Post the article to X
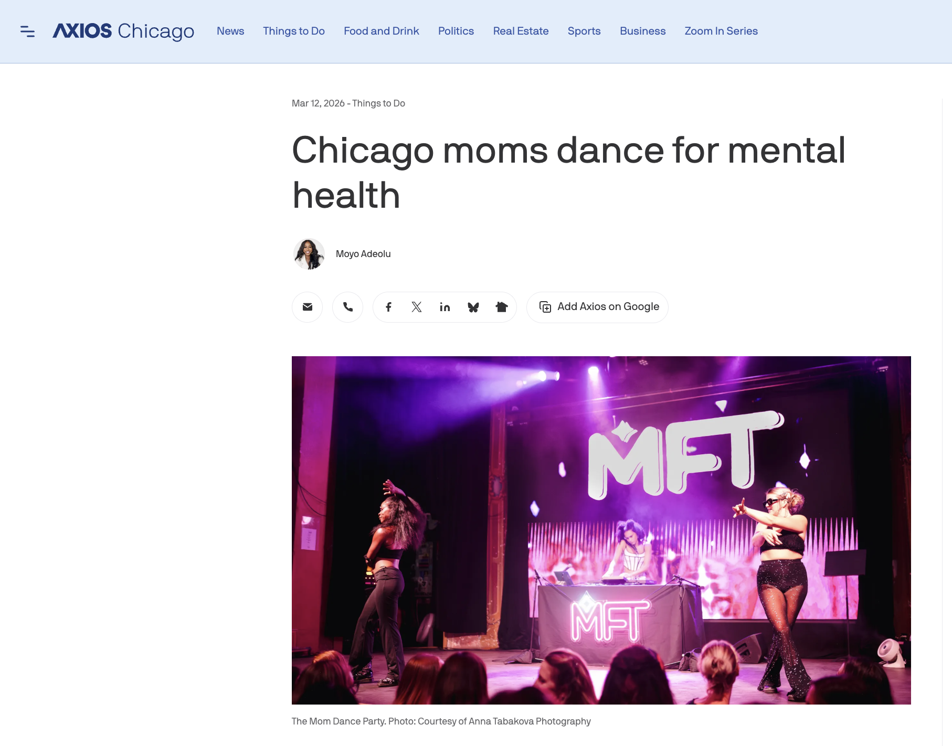 pyautogui.click(x=417, y=307)
